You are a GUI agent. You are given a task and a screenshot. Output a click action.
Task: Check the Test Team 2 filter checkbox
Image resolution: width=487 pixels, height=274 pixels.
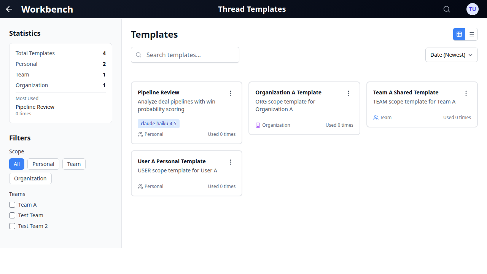[12, 226]
